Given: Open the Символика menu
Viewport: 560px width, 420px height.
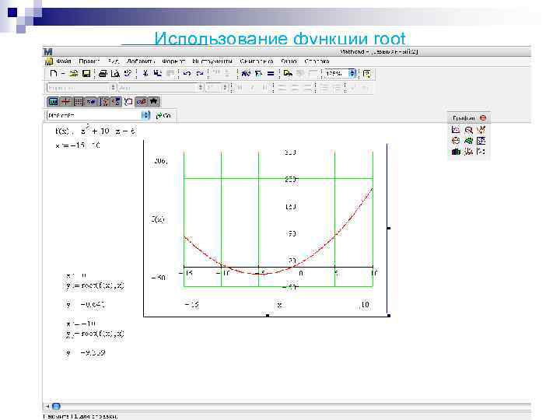Looking at the screenshot, I should [x=257, y=61].
